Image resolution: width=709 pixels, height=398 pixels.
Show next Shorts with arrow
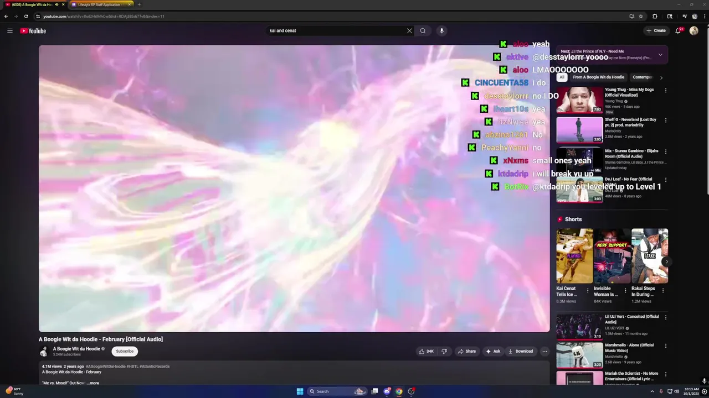666,261
